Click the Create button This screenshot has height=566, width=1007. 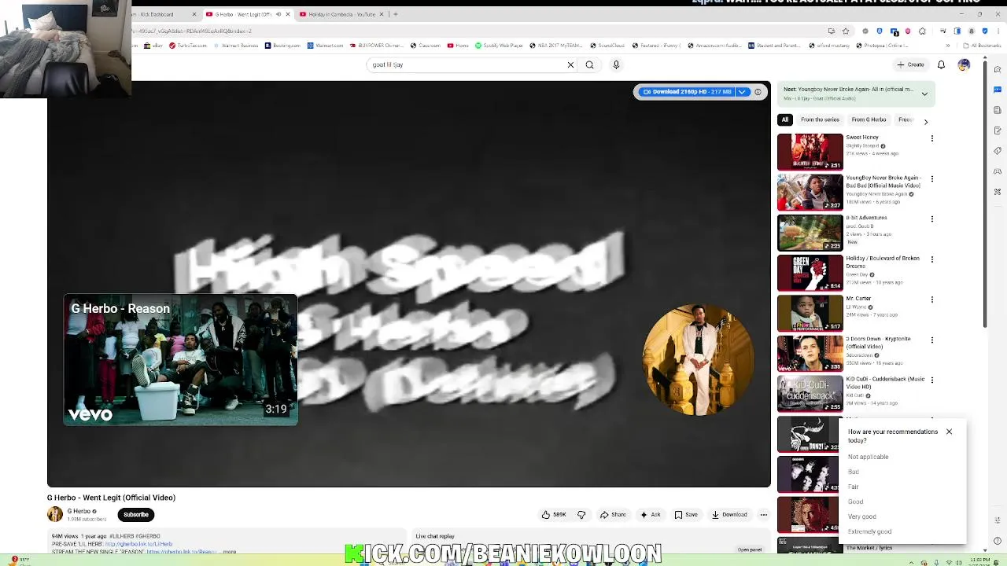point(910,64)
